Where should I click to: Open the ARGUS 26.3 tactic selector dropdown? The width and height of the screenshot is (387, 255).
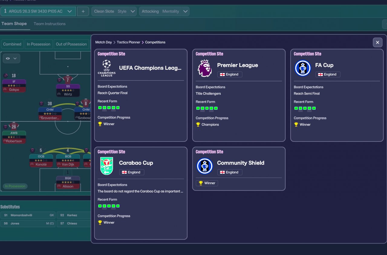[38, 11]
